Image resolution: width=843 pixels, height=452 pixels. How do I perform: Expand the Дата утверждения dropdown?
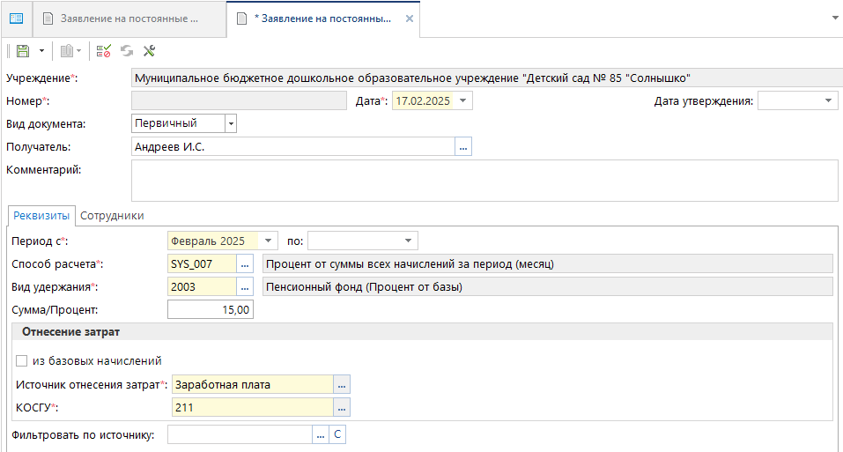point(829,101)
